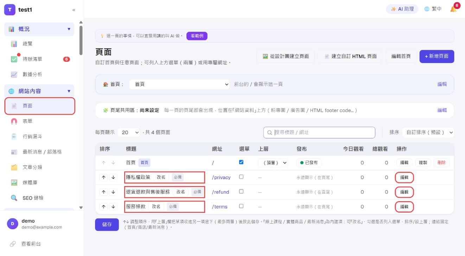Image resolution: width=465 pixels, height=256 pixels.
Task: Click the 行銷漏斗 icon in the sidebar
Action: point(14,137)
